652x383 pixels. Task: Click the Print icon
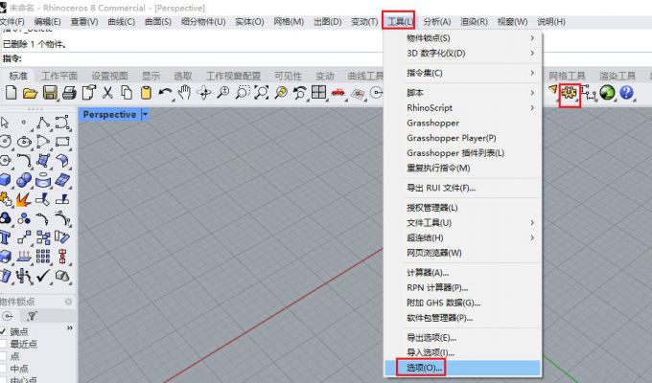[69, 92]
